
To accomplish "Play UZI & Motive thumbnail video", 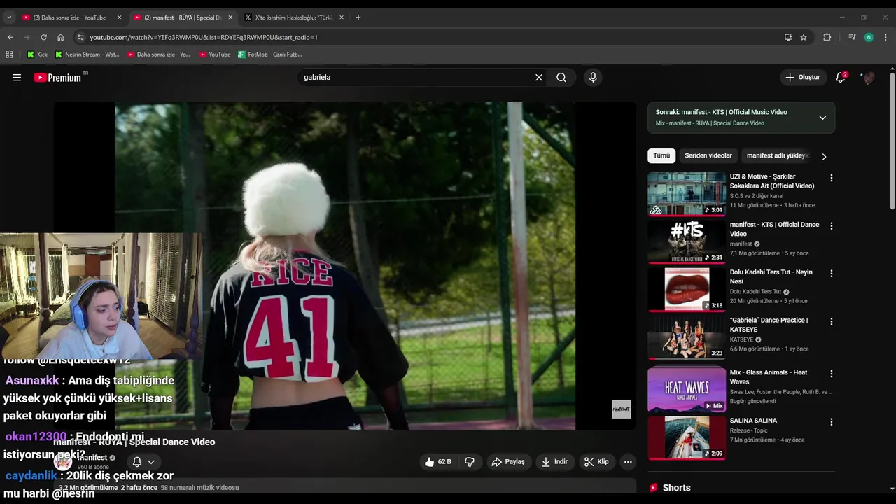I will [x=687, y=194].
